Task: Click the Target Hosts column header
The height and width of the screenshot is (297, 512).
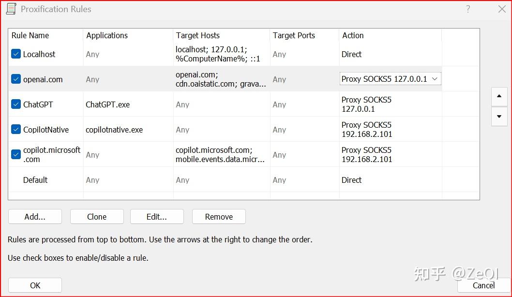Action: 198,35
